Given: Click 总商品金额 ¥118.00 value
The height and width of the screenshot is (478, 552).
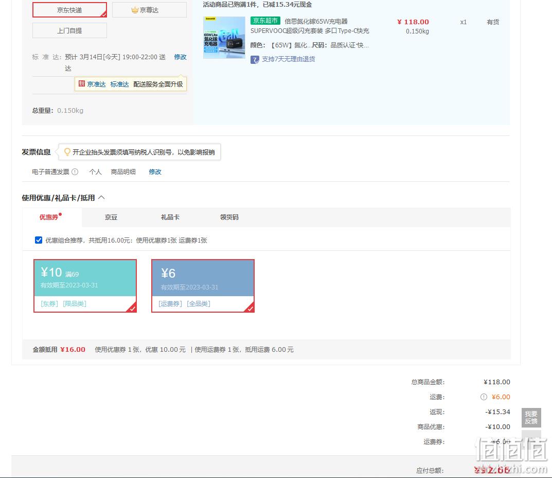Looking at the screenshot, I should click(497, 382).
